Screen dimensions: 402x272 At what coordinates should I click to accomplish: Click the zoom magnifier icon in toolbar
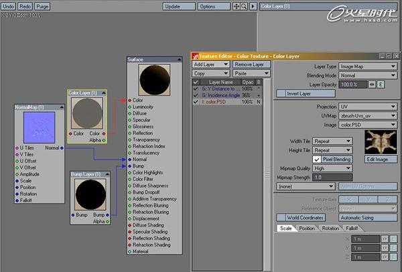coord(244,7)
